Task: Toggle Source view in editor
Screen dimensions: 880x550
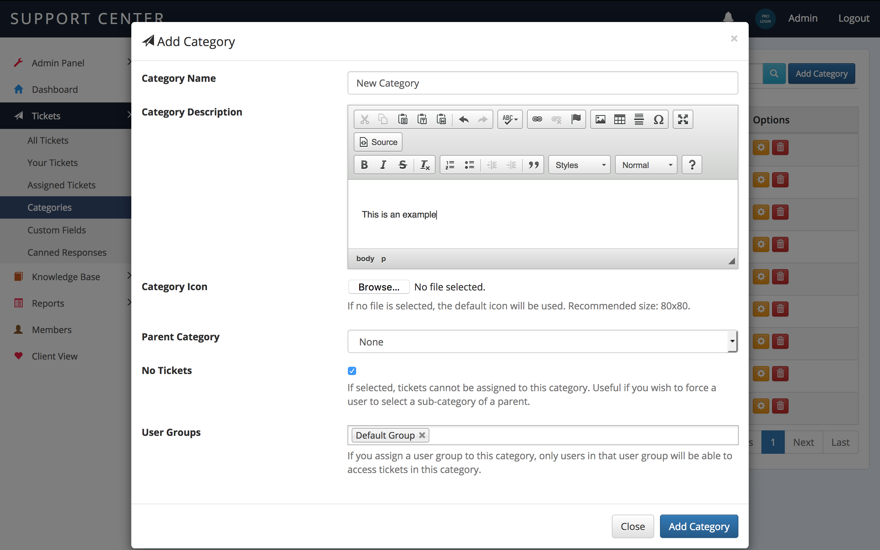Action: pos(378,142)
